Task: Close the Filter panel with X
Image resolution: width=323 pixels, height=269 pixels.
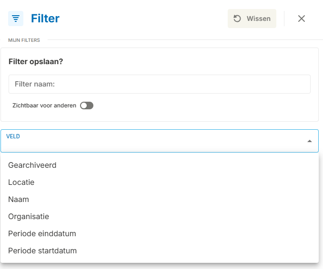Action: pos(302,19)
